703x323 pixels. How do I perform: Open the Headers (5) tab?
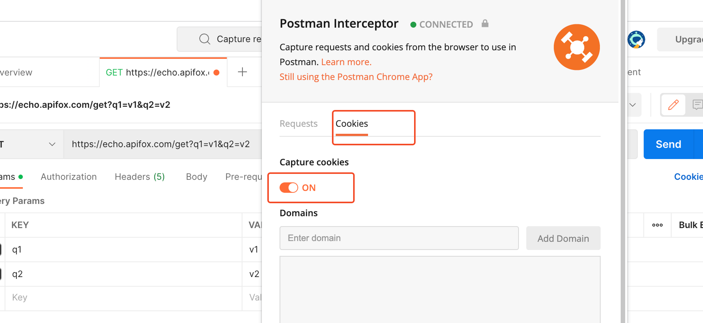(x=139, y=177)
